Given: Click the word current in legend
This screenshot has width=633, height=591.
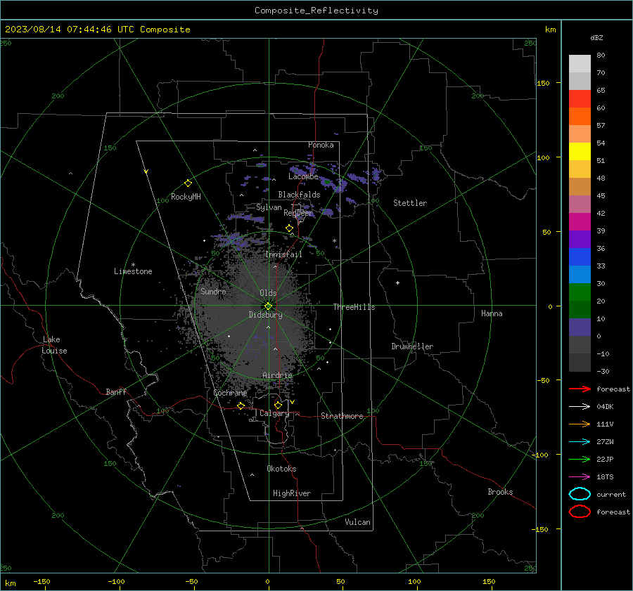Looking at the screenshot, I should pyautogui.click(x=611, y=495).
